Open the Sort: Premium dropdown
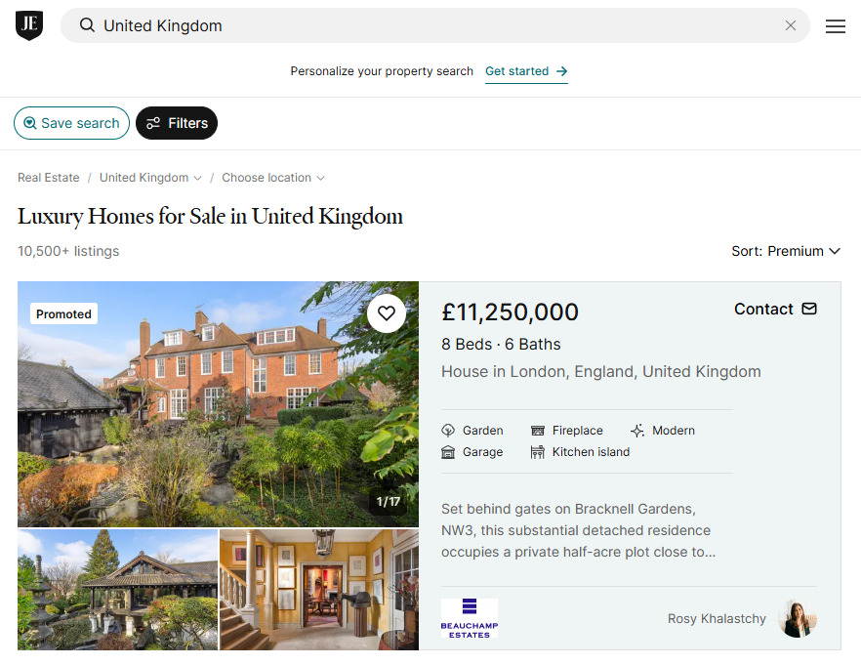This screenshot has height=665, width=861. point(786,251)
